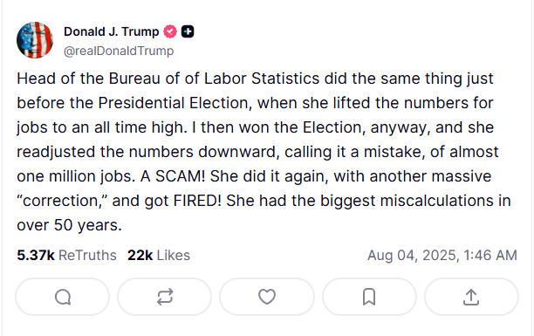Like the post with the heart icon
Viewport: 534px width, 336px height.
[267, 297]
